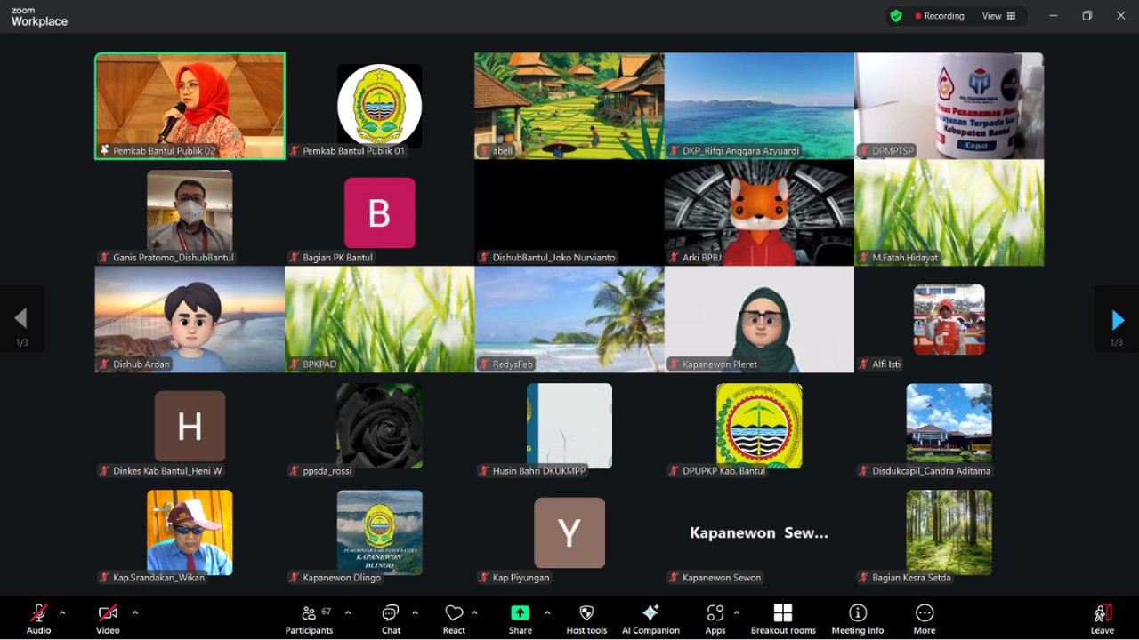Select Pemkab Bantul Publik 02 video tile
This screenshot has width=1139, height=640.
(x=190, y=106)
